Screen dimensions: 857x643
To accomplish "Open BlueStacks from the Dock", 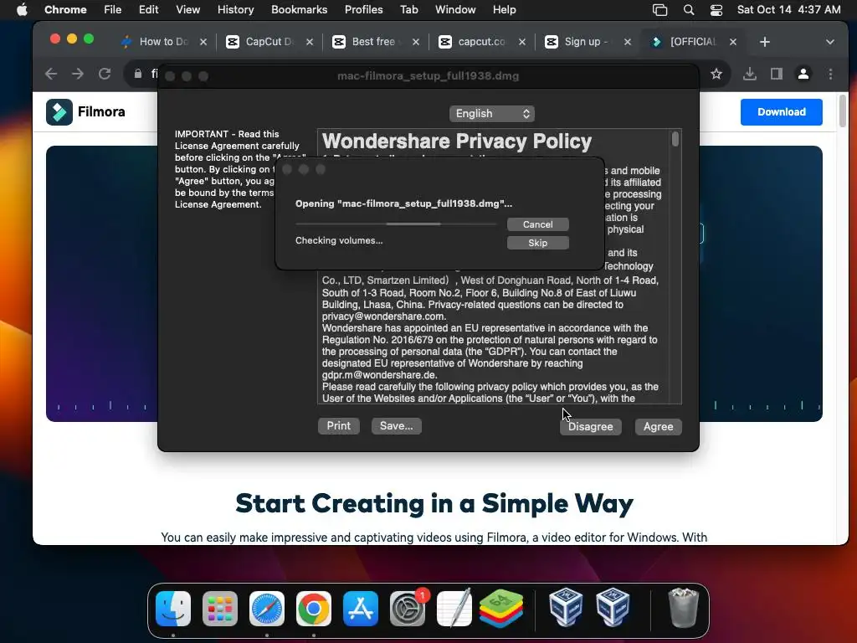I will point(501,609).
